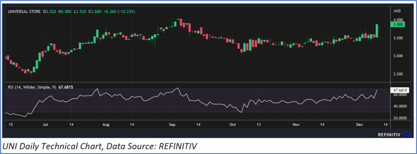The image size is (417, 154).
Task: Select the high value H3.880
Action: tap(65, 11)
